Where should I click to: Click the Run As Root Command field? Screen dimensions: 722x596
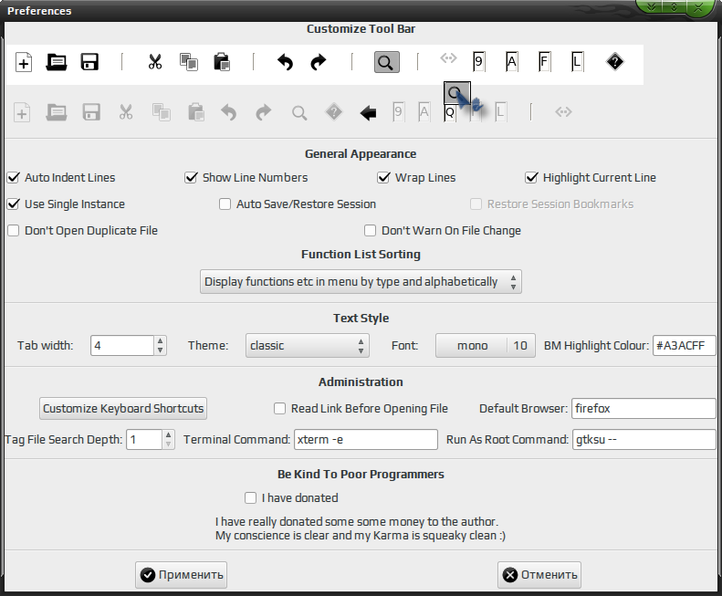644,439
